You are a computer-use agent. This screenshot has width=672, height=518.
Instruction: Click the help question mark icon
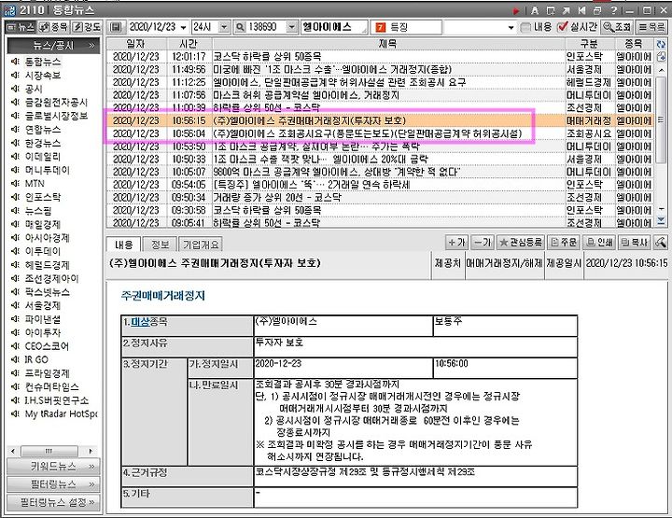[614, 10]
